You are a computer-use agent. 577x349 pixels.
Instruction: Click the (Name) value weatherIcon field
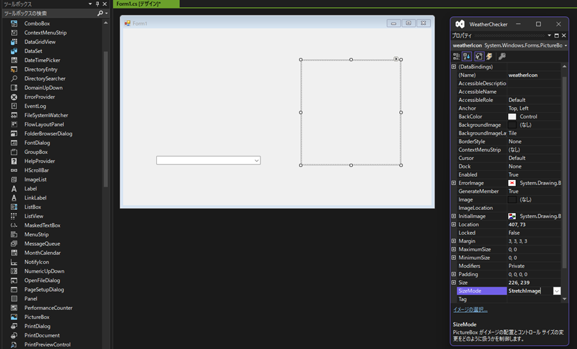tap(534, 75)
